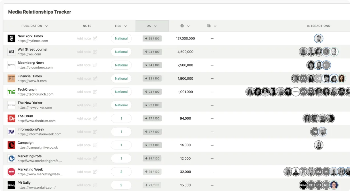The image size is (350, 191).
Task: Open the DA column dropdown
Action: pos(155,26)
